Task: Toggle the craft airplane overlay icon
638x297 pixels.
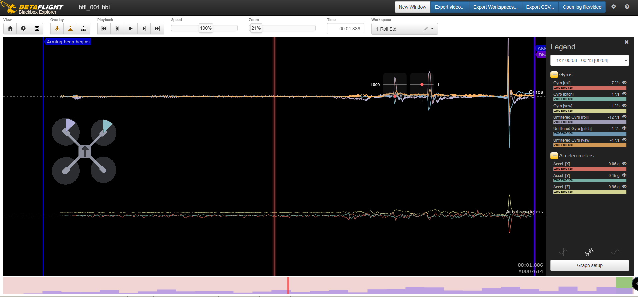Action: pyautogui.click(x=57, y=29)
